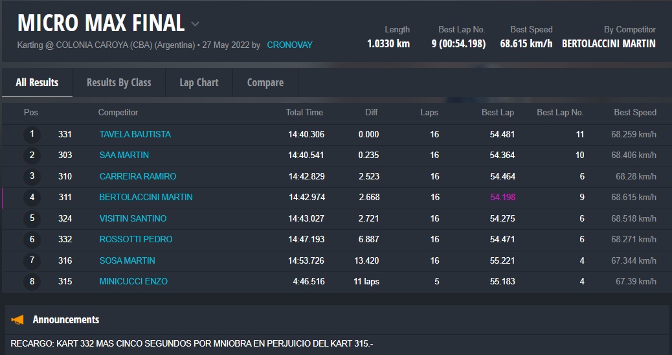Click position 1 circle badge

point(32,135)
